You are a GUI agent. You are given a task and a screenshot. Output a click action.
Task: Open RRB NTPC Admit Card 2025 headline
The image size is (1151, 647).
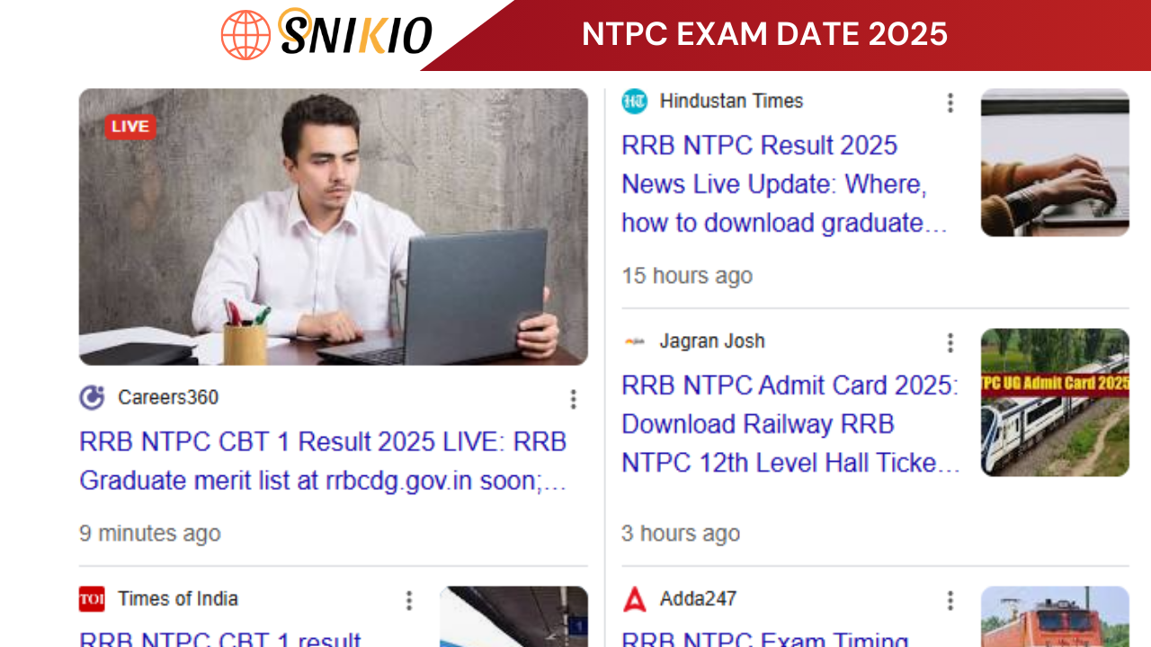[791, 424]
